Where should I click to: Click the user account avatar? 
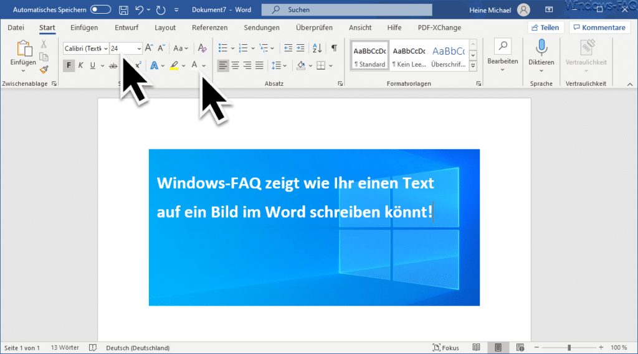(523, 10)
